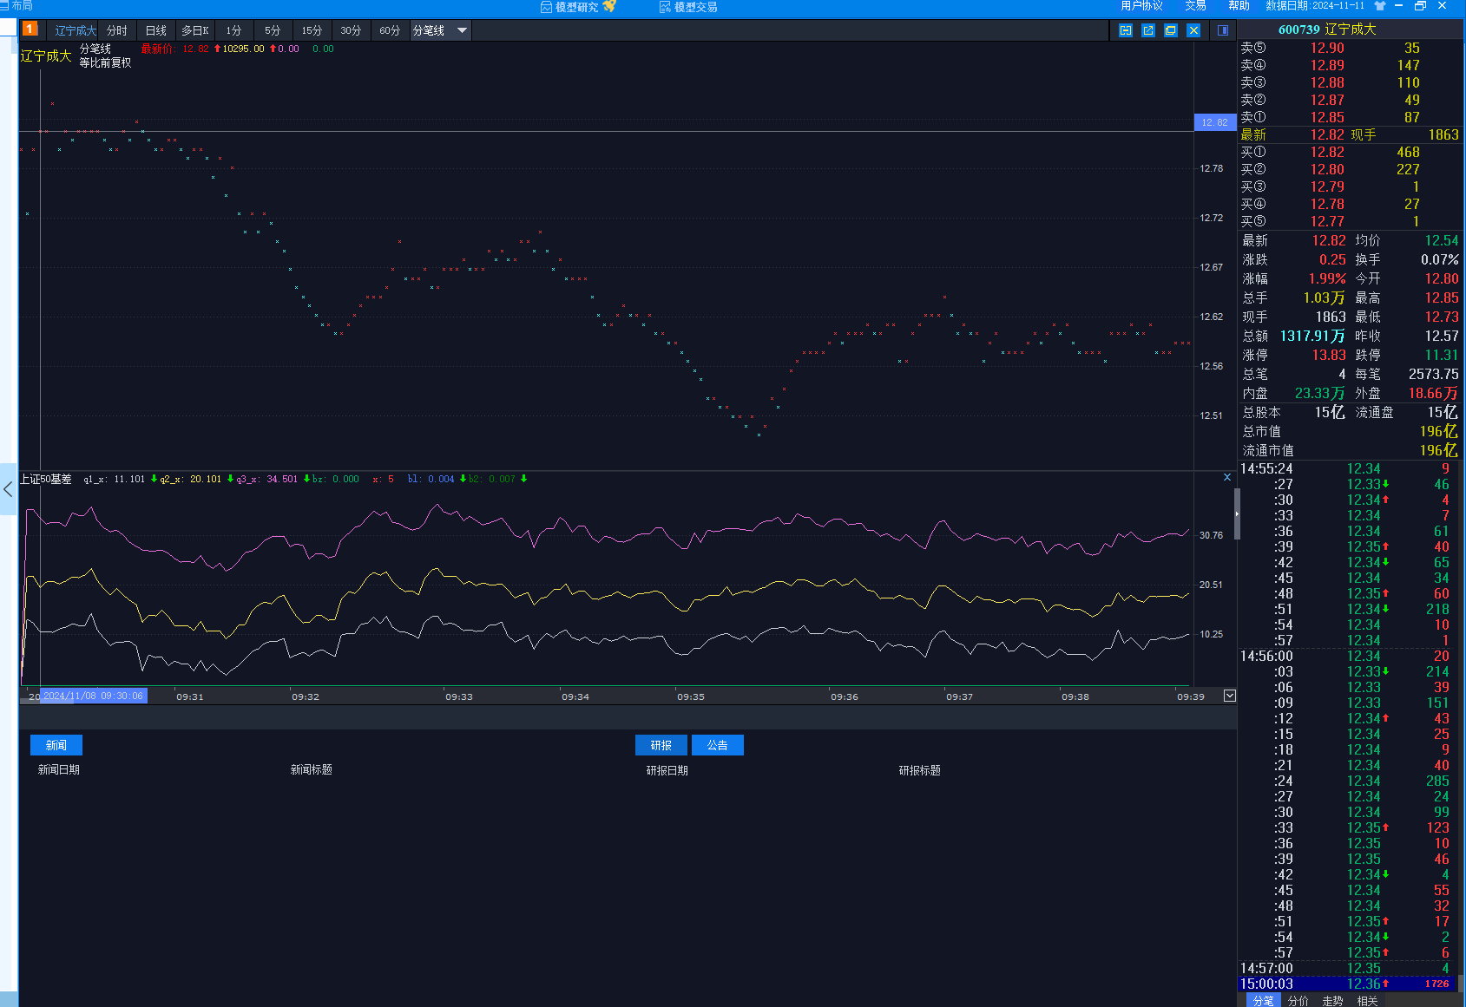Click the overlapping windows icon in chart toolbar

1171,30
